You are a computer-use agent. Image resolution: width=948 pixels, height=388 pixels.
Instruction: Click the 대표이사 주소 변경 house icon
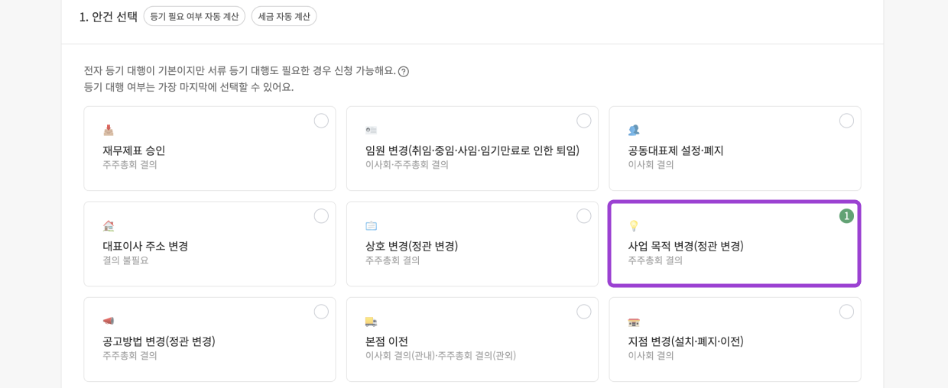pos(109,225)
